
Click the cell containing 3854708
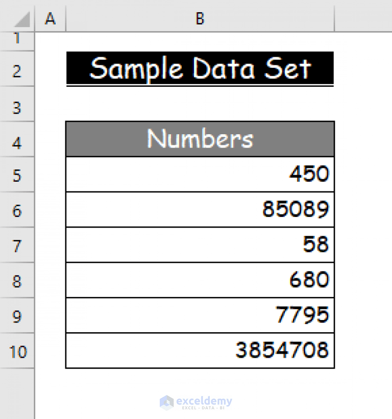199,350
